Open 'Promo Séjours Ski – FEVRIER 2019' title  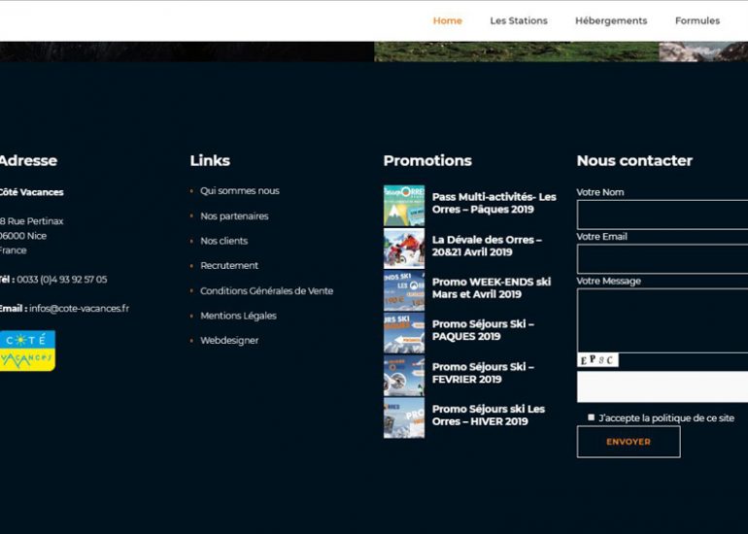[483, 373]
